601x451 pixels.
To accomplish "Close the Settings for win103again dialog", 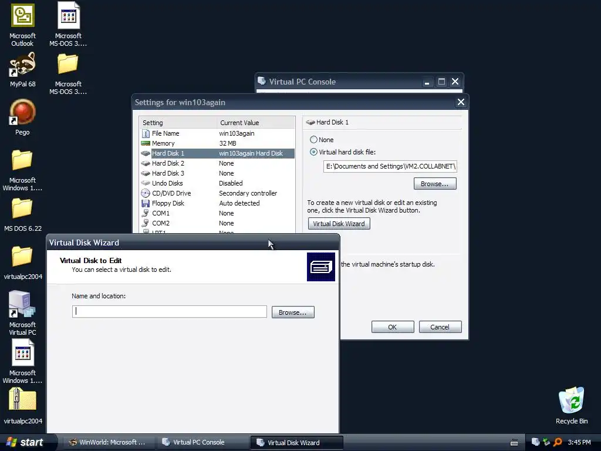I will pyautogui.click(x=461, y=102).
